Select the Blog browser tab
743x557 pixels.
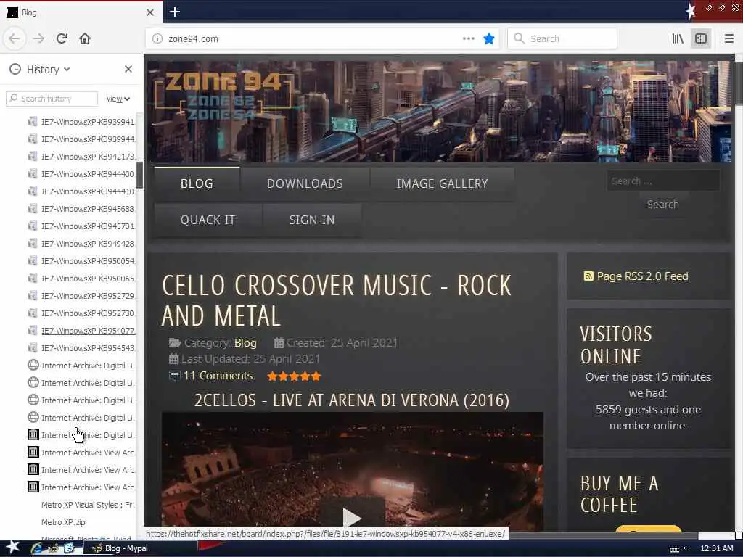tap(81, 12)
